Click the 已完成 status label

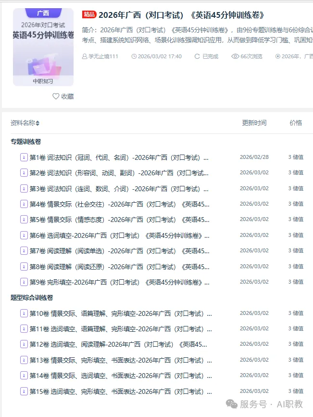pos(210,56)
